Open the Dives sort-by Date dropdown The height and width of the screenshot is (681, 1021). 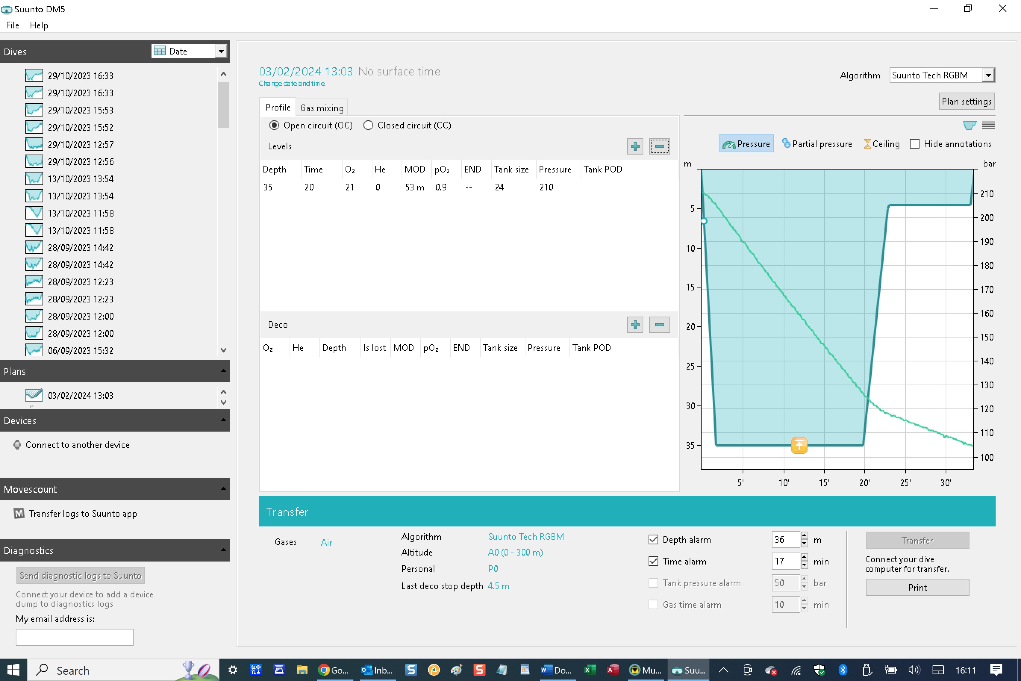pyautogui.click(x=221, y=51)
